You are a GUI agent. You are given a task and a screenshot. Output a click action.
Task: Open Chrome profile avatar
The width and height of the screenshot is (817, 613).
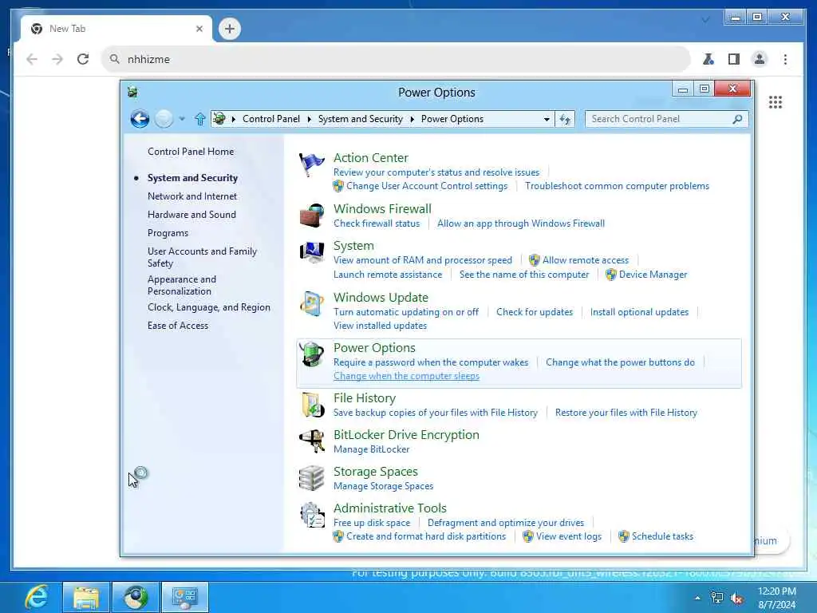[760, 59]
